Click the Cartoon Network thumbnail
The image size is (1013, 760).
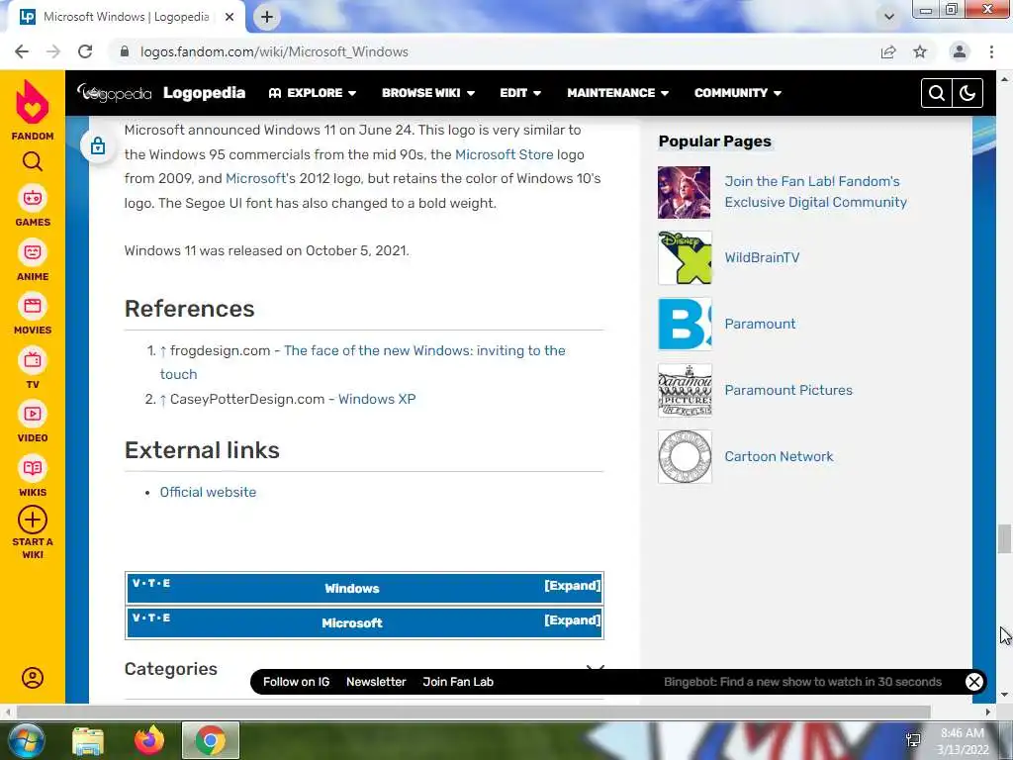pyautogui.click(x=685, y=456)
